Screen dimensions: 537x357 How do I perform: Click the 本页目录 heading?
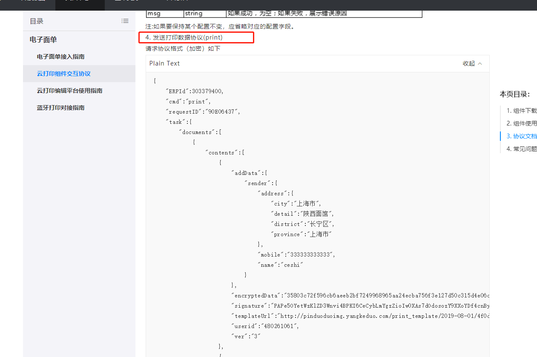[x=514, y=94]
